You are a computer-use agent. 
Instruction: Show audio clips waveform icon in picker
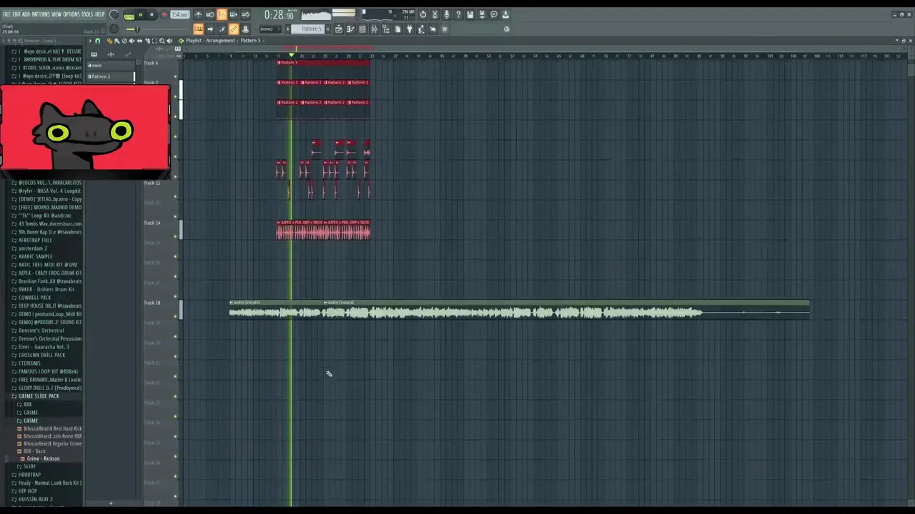pyautogui.click(x=111, y=54)
